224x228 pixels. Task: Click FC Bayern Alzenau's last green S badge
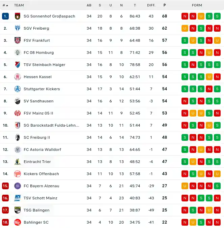pos(217,186)
